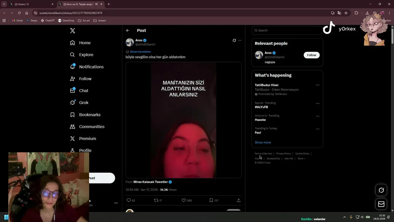Open Premium in the sidebar
The width and height of the screenshot is (394, 222).
[83, 139]
